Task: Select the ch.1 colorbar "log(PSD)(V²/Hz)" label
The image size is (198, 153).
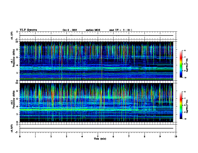Action: coord(187,65)
